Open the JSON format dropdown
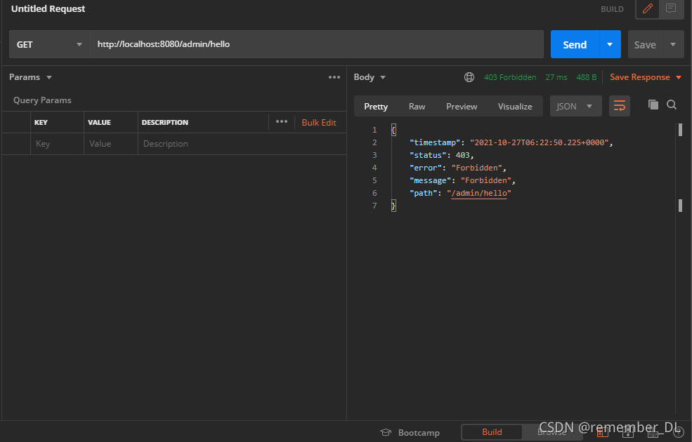 (575, 106)
